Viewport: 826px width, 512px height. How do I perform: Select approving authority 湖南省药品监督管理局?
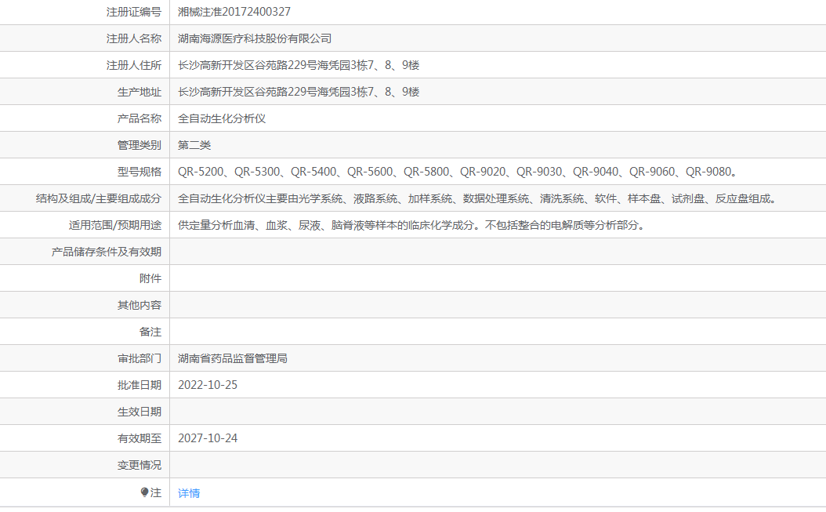click(233, 358)
